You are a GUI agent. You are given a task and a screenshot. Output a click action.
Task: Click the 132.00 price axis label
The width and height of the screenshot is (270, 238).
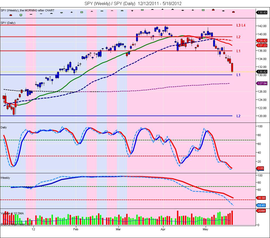coord(262,67)
